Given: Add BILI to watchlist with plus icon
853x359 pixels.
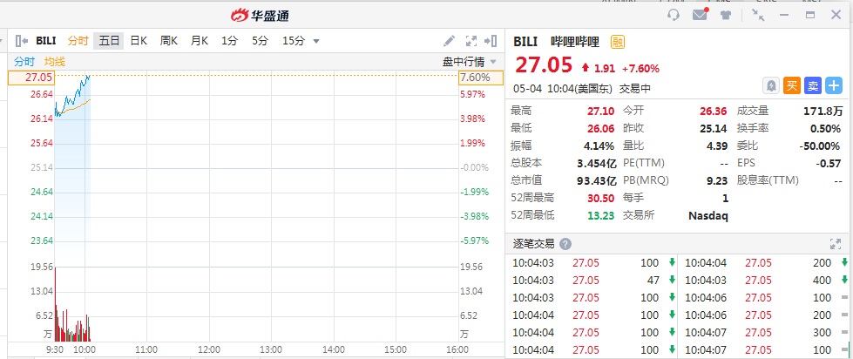Looking at the screenshot, I should [834, 85].
